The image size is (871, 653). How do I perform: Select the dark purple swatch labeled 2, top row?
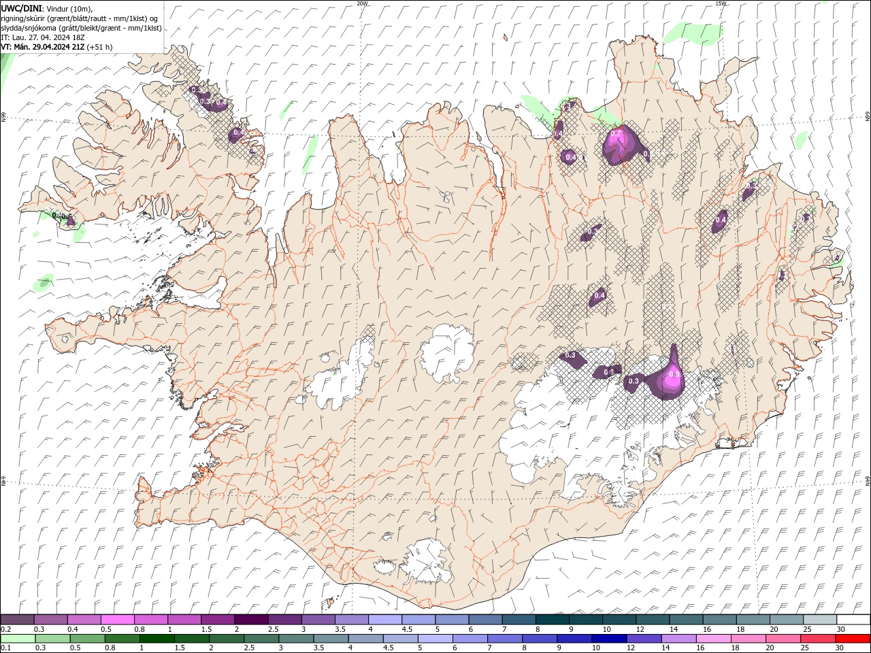coord(251,620)
